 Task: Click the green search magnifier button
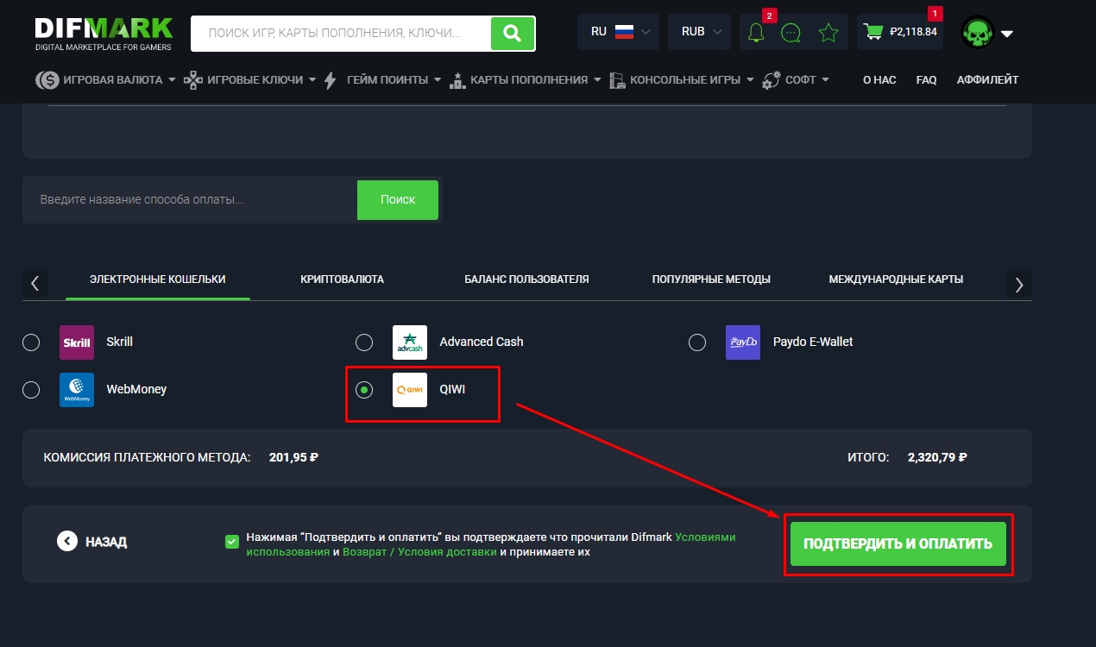513,34
